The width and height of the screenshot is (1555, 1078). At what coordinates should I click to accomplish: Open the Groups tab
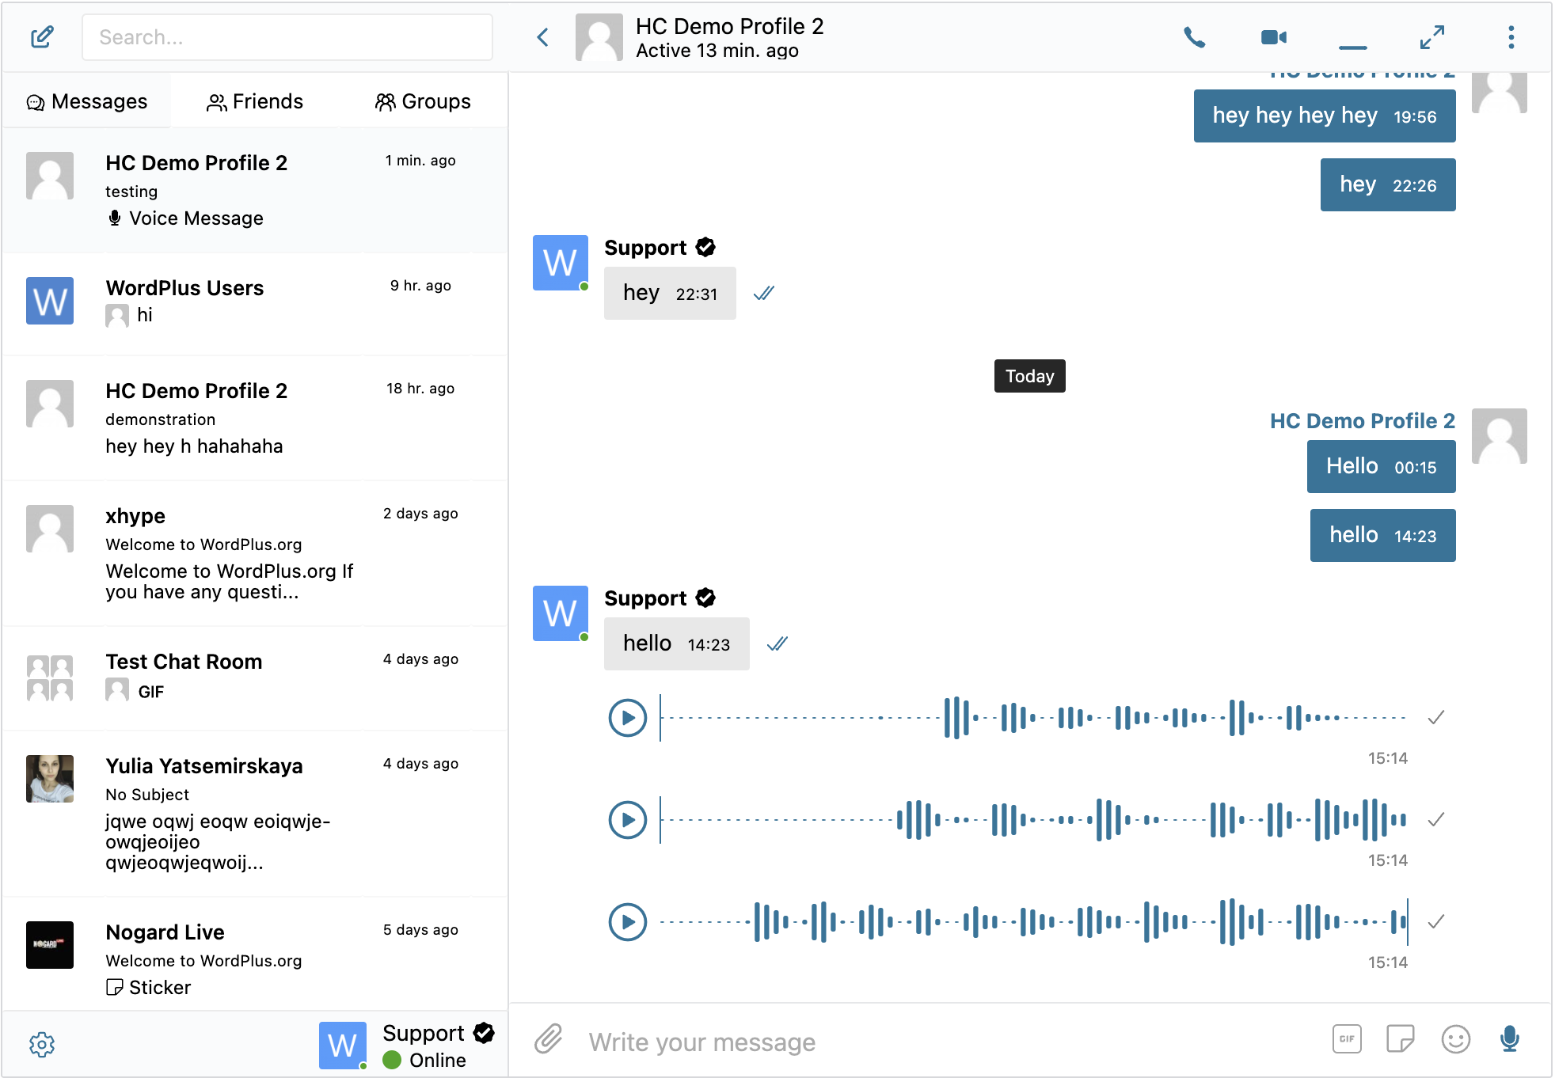[x=422, y=101]
